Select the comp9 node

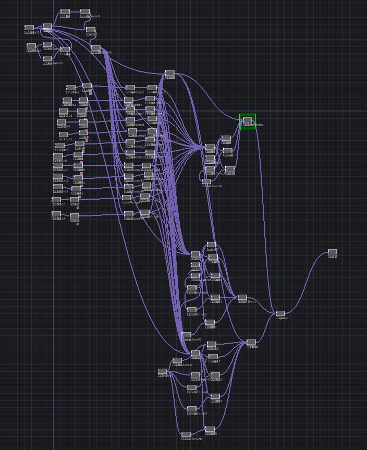coord(132,131)
